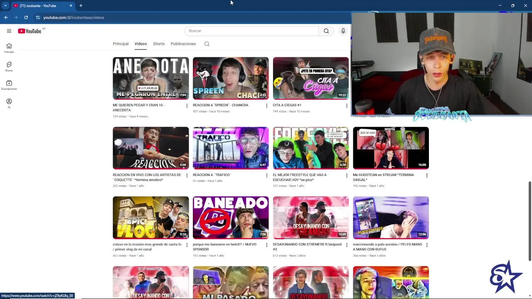This screenshot has height=299, width=532.
Task: View site information icon in address bar
Action: (x=38, y=17)
